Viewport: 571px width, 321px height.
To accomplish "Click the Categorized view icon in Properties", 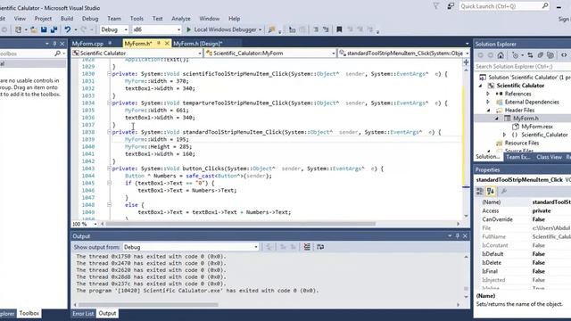I will click(480, 191).
